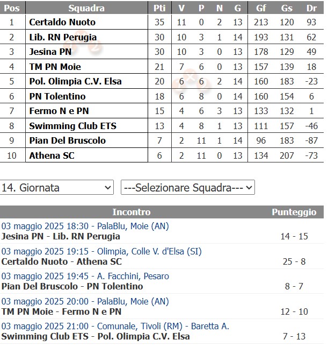The width and height of the screenshot is (328, 347).
Task: Click the Squadra column header
Action: click(86, 8)
